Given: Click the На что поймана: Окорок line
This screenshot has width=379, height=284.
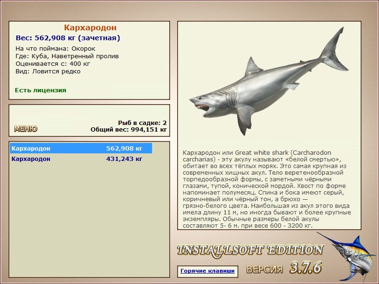Looking at the screenshot, I should (x=55, y=49).
